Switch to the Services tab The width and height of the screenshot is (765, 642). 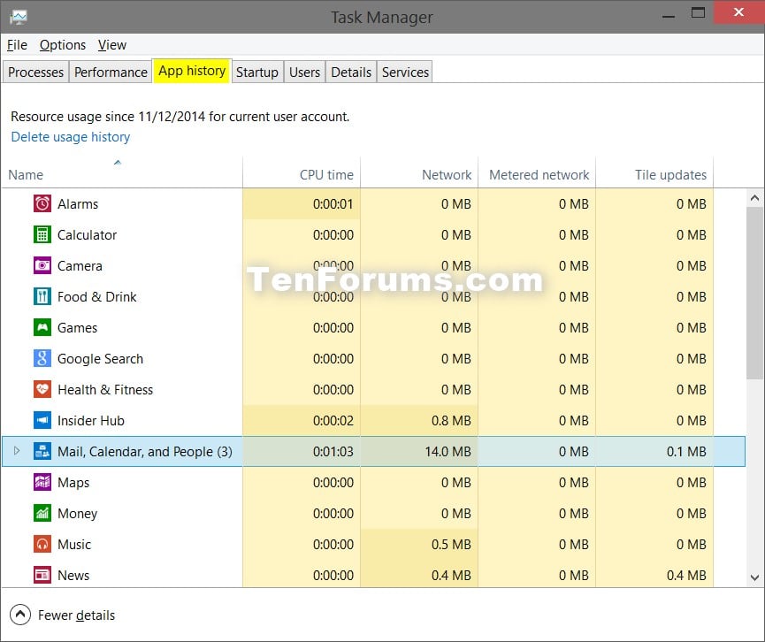pyautogui.click(x=405, y=73)
